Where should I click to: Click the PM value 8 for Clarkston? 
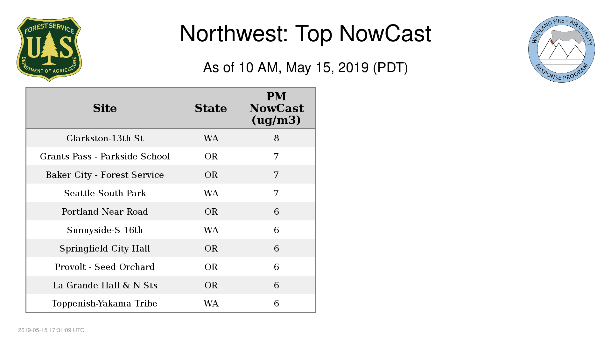tap(276, 138)
